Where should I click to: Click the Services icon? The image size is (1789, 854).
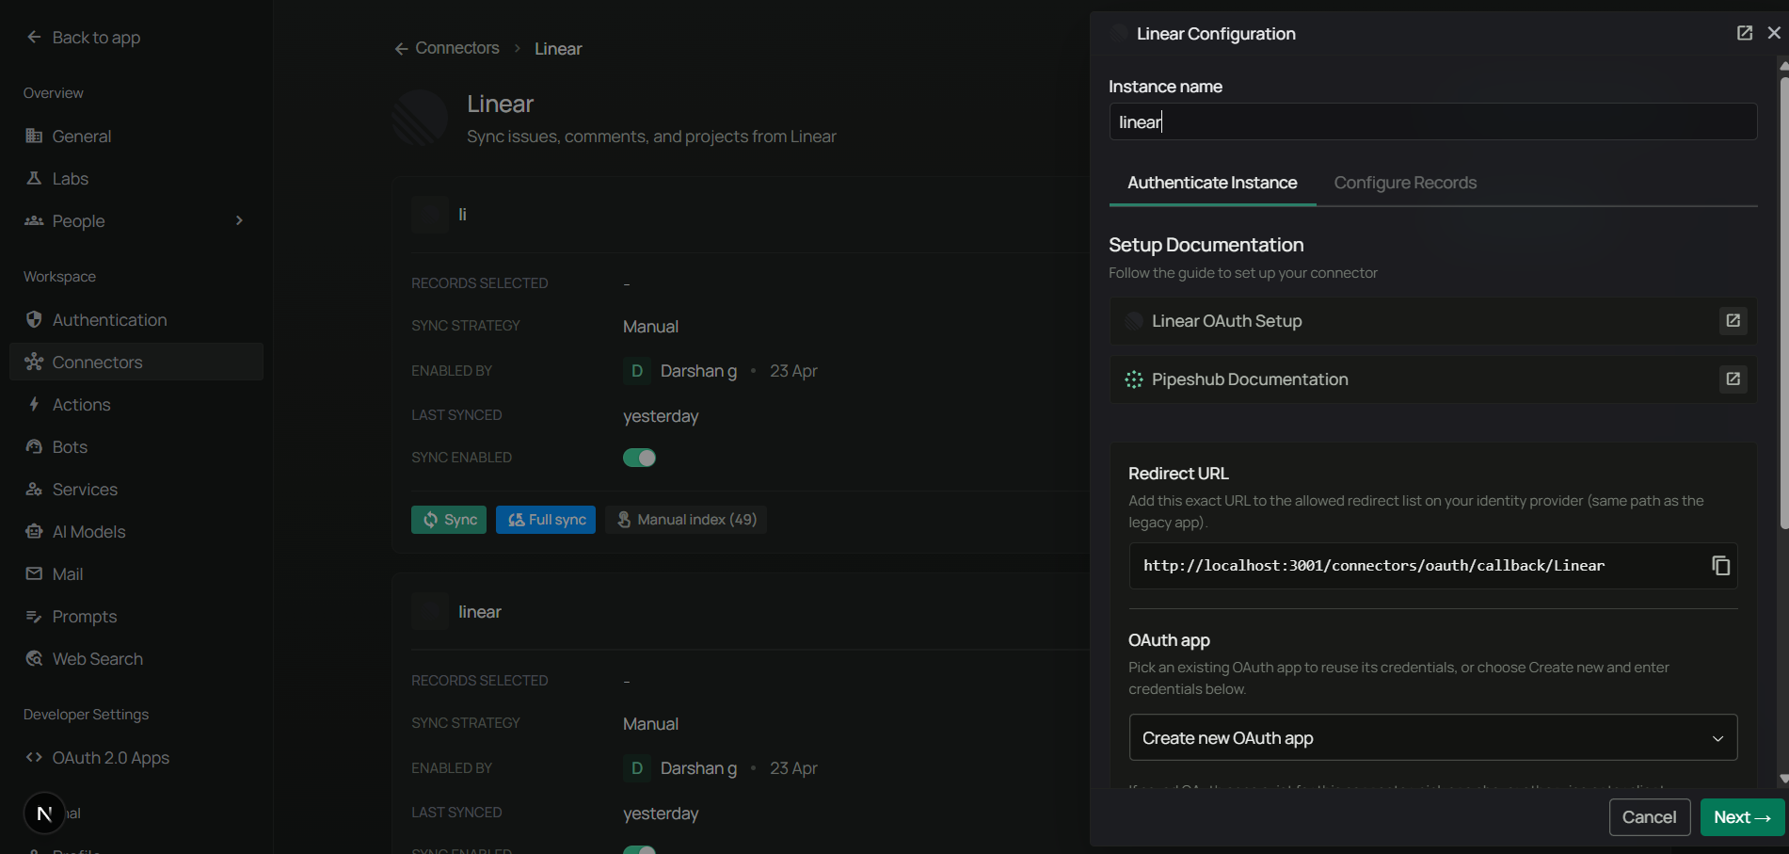coord(34,489)
